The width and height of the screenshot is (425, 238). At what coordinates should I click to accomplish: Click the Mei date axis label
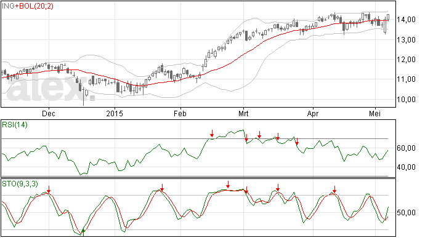[x=375, y=114]
